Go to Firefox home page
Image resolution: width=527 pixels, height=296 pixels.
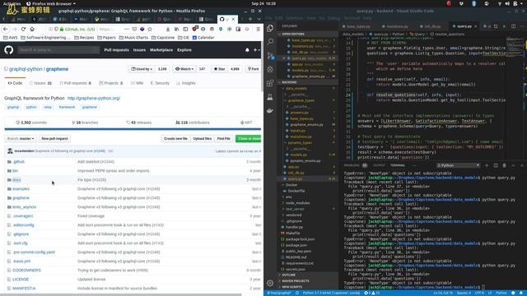32,30
